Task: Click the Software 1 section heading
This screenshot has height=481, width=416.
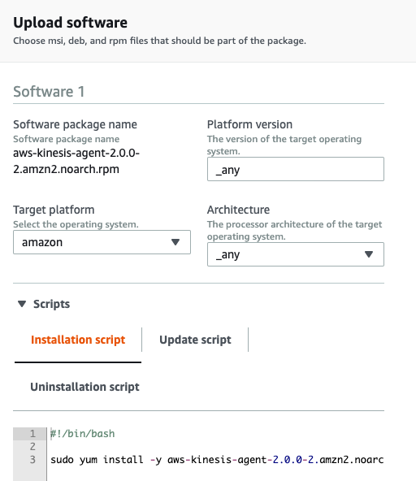Action: click(x=49, y=92)
